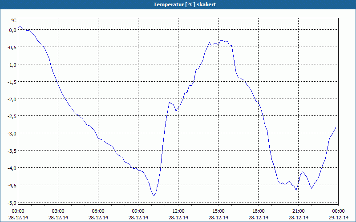Click the 0,0 y-axis label
Image resolution: width=356 pixels, height=222 pixels.
[x=12, y=30]
